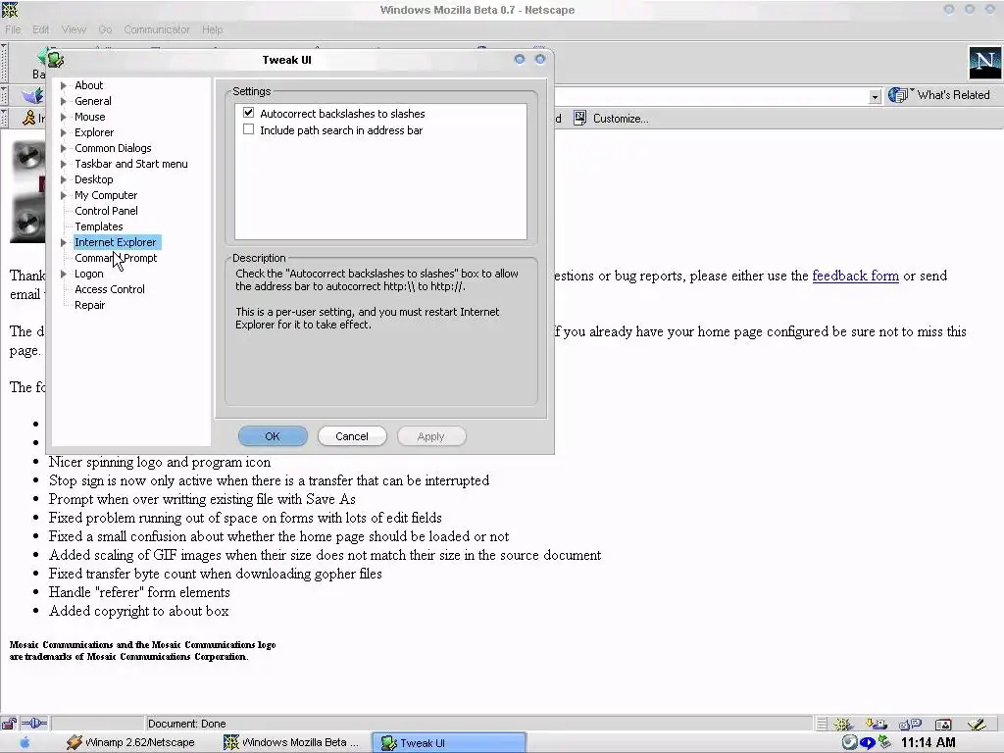The height and width of the screenshot is (753, 1004).
Task: Open the View menu in Netscape
Action: (x=74, y=29)
